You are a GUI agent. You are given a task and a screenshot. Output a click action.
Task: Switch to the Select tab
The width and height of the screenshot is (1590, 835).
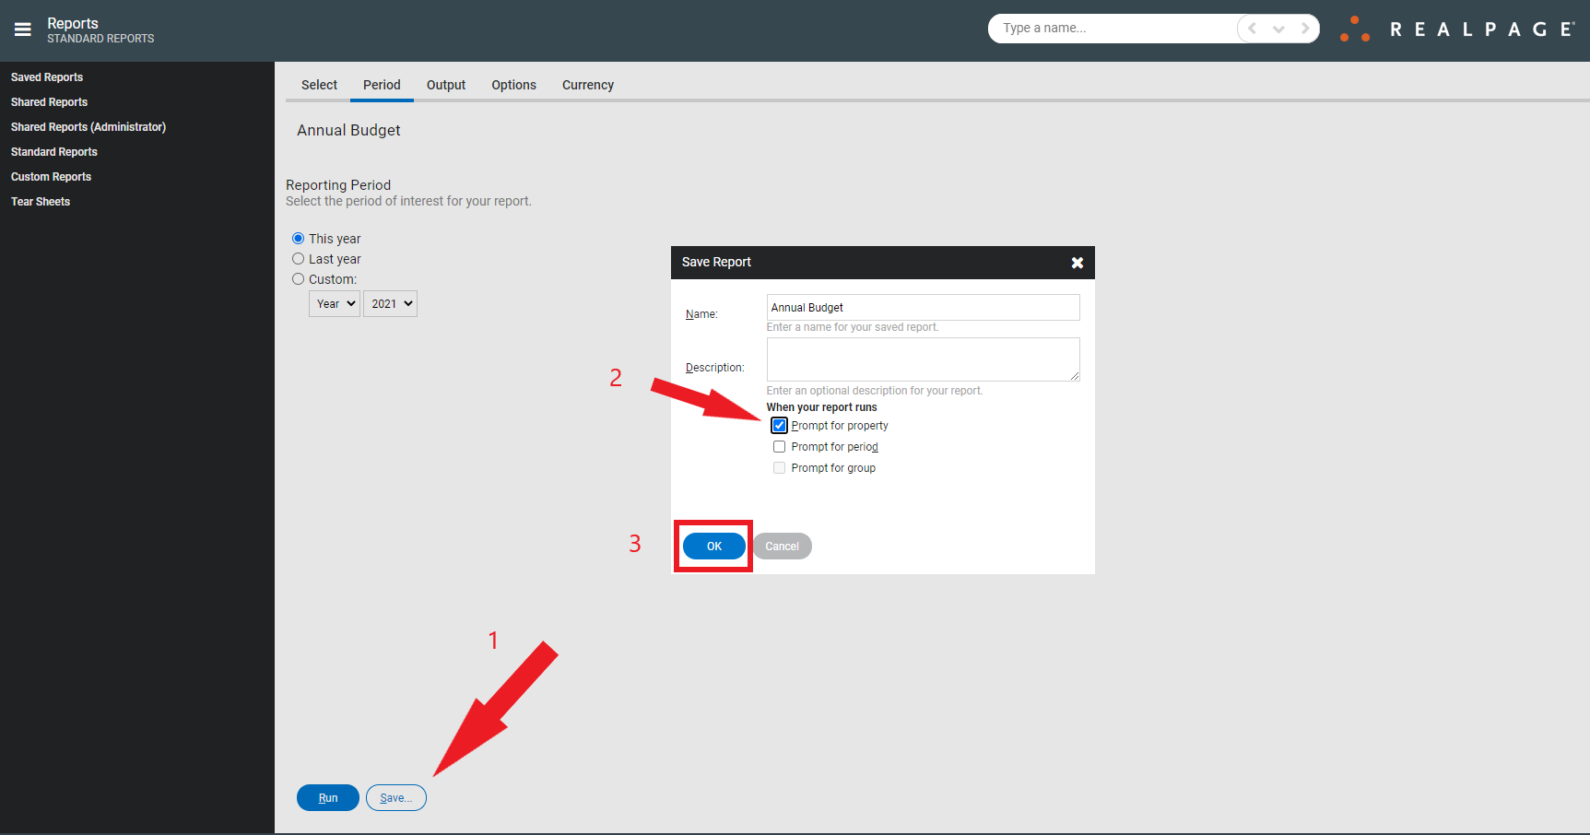319,85
